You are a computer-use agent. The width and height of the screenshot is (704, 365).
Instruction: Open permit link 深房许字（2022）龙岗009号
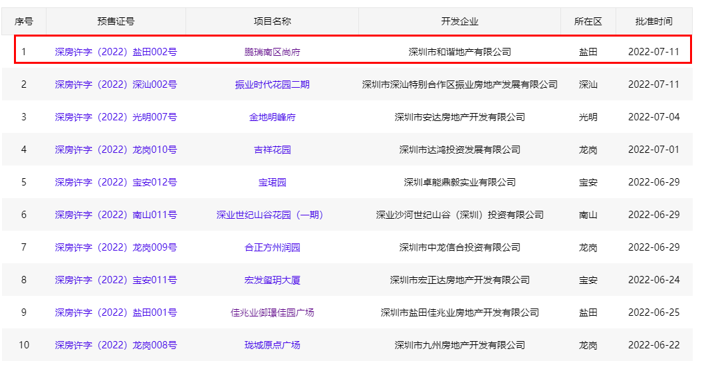point(116,247)
